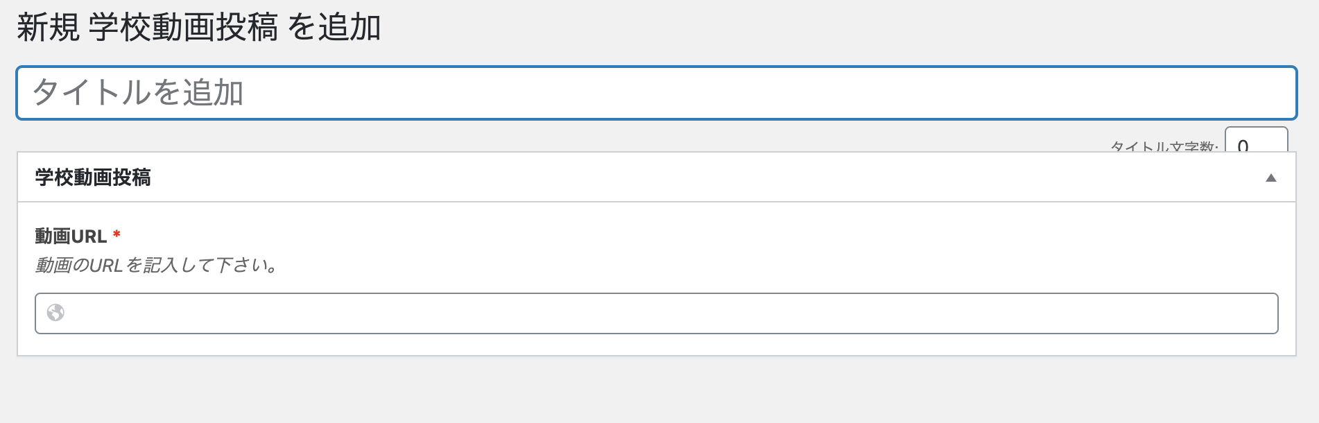
Task: Focus the タイトルを追加 title field
Action: pos(656,93)
